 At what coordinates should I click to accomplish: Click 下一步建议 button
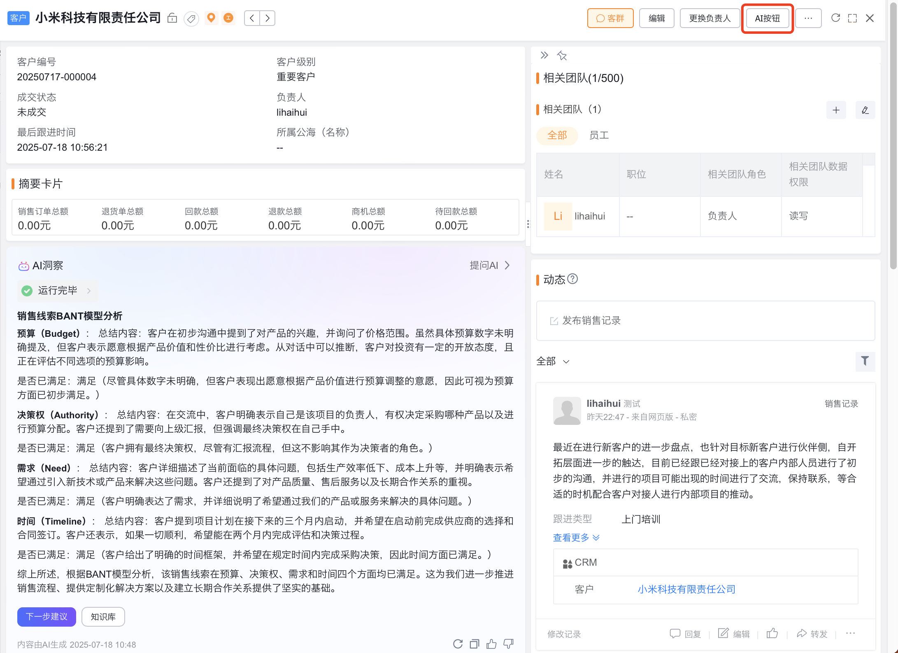pos(47,617)
